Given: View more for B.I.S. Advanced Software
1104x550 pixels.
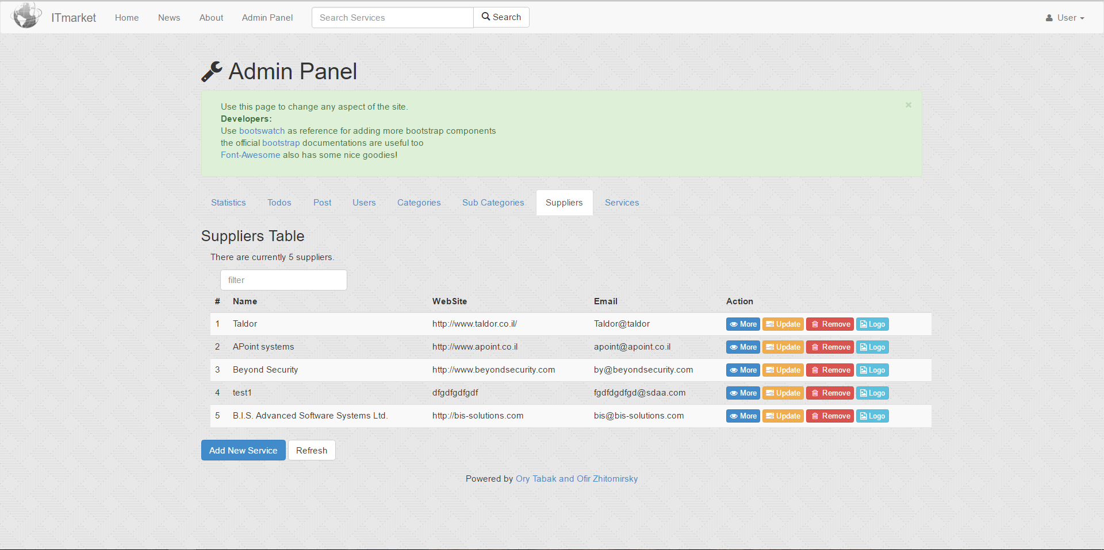Looking at the screenshot, I should [743, 416].
